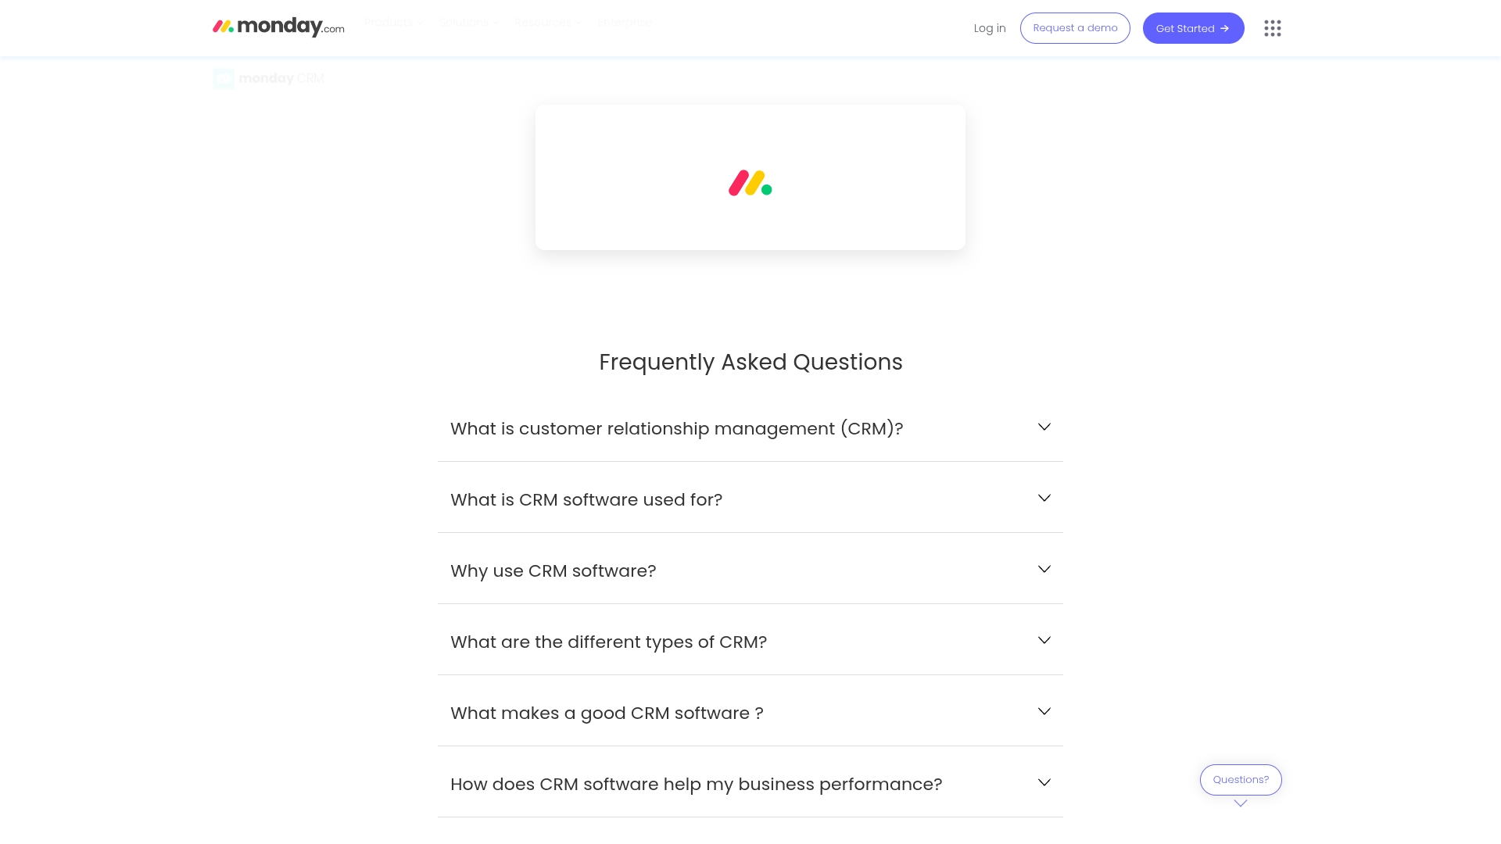Open the nine-dot apps grid menu

[x=1272, y=28]
